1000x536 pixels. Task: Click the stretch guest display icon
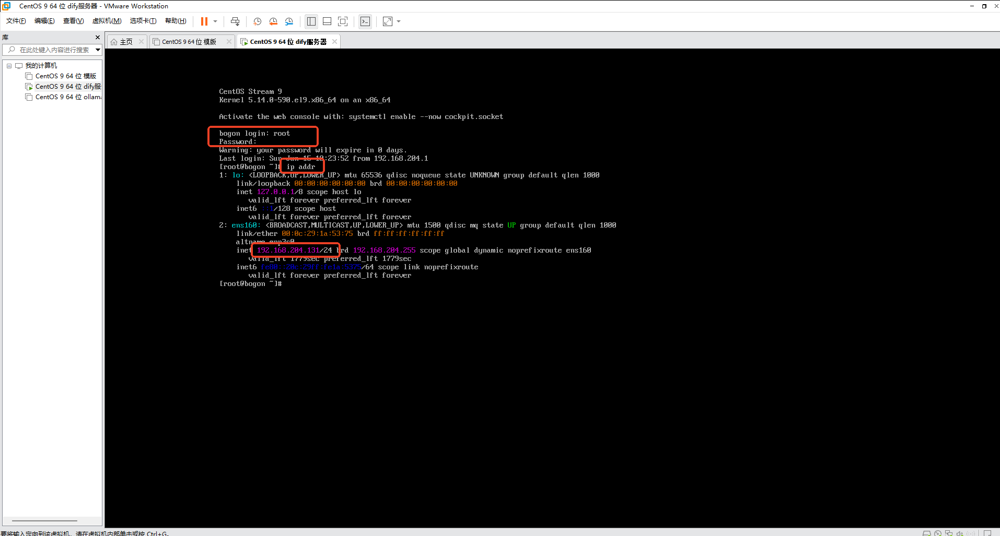point(388,21)
